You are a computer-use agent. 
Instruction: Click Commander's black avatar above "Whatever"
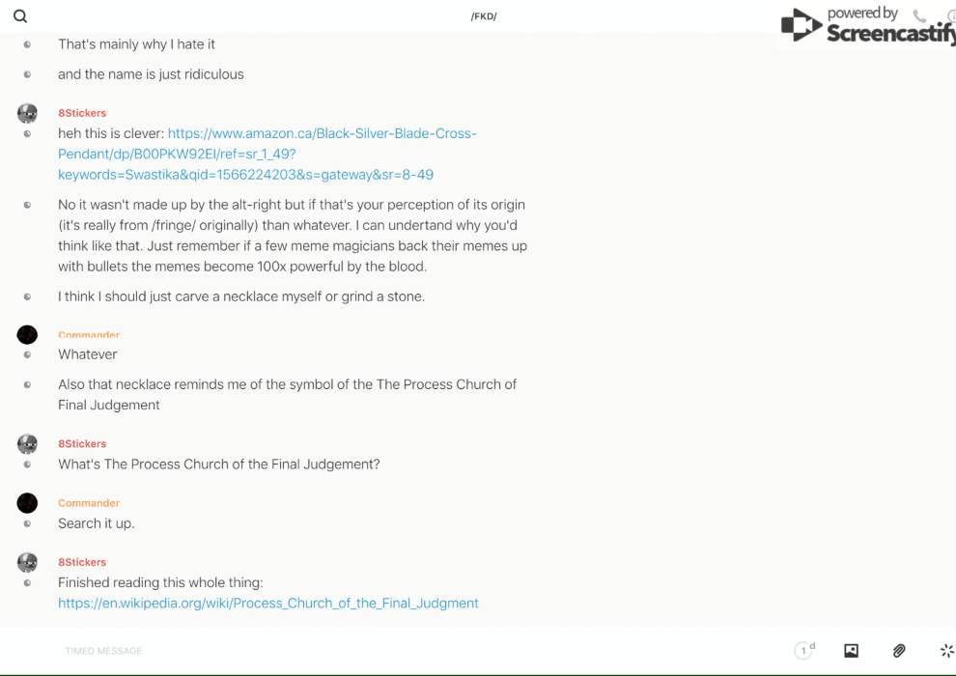27,334
